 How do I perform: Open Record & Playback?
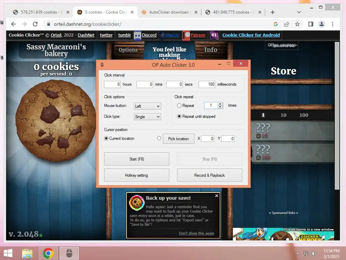[x=209, y=175]
